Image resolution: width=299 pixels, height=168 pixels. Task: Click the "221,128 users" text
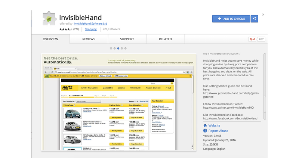(x=111, y=29)
